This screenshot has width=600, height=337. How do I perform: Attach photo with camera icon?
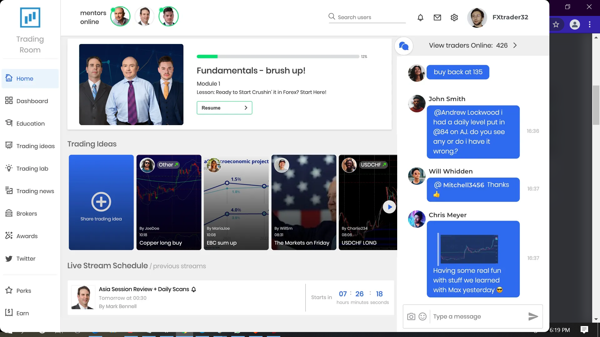point(411,317)
